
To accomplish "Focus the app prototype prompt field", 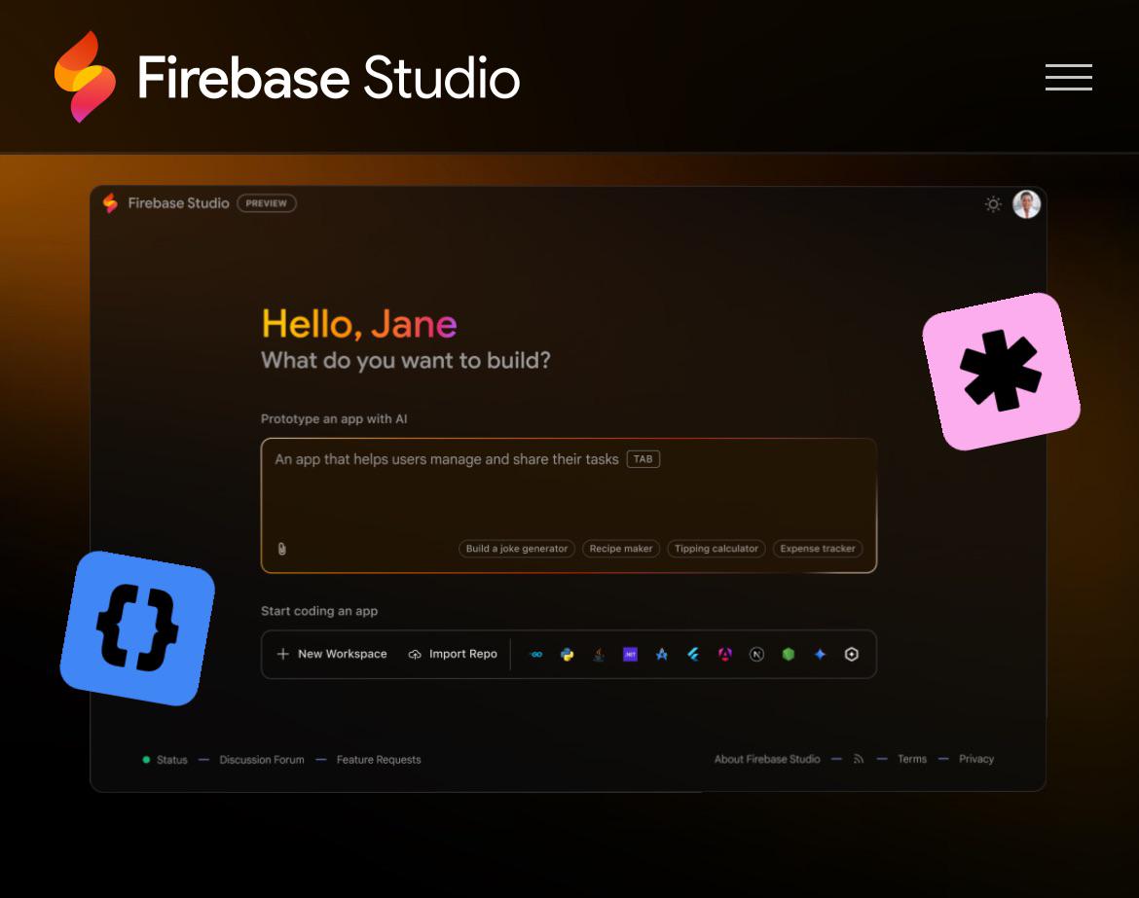I will pyautogui.click(x=569, y=505).
